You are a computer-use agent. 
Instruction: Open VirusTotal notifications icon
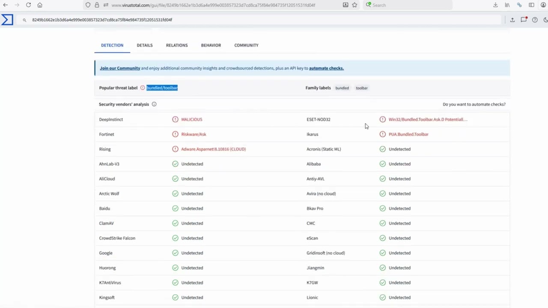[x=524, y=20]
